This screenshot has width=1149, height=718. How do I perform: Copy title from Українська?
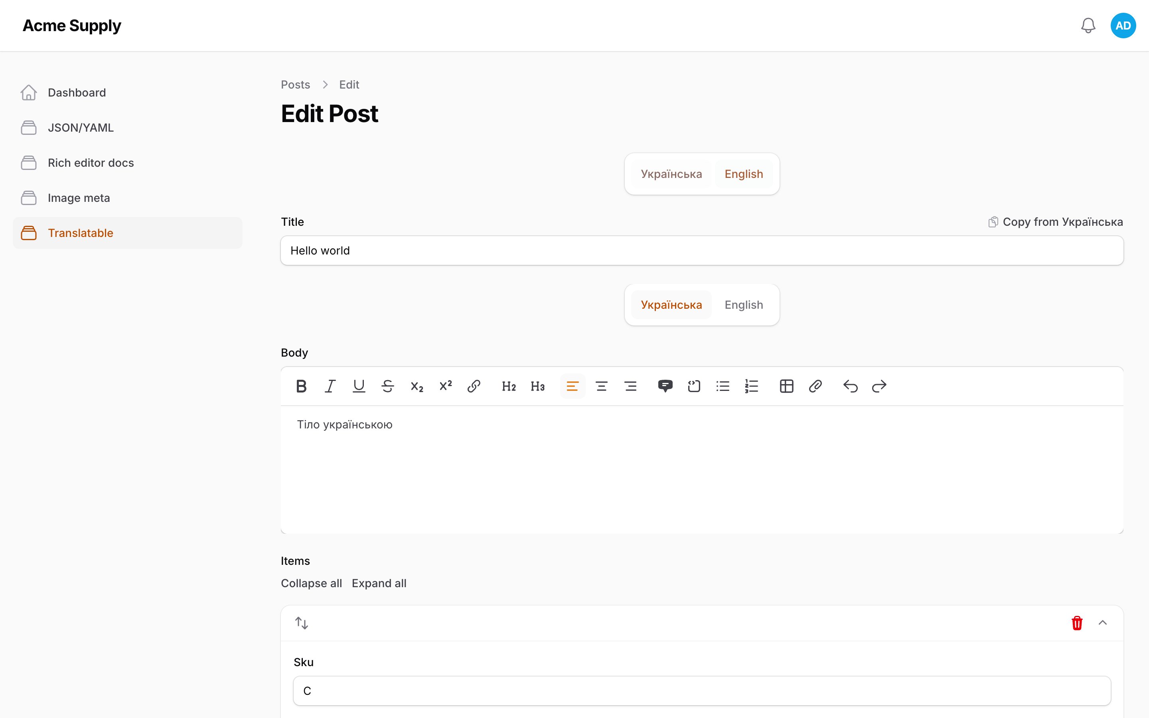pos(1055,222)
